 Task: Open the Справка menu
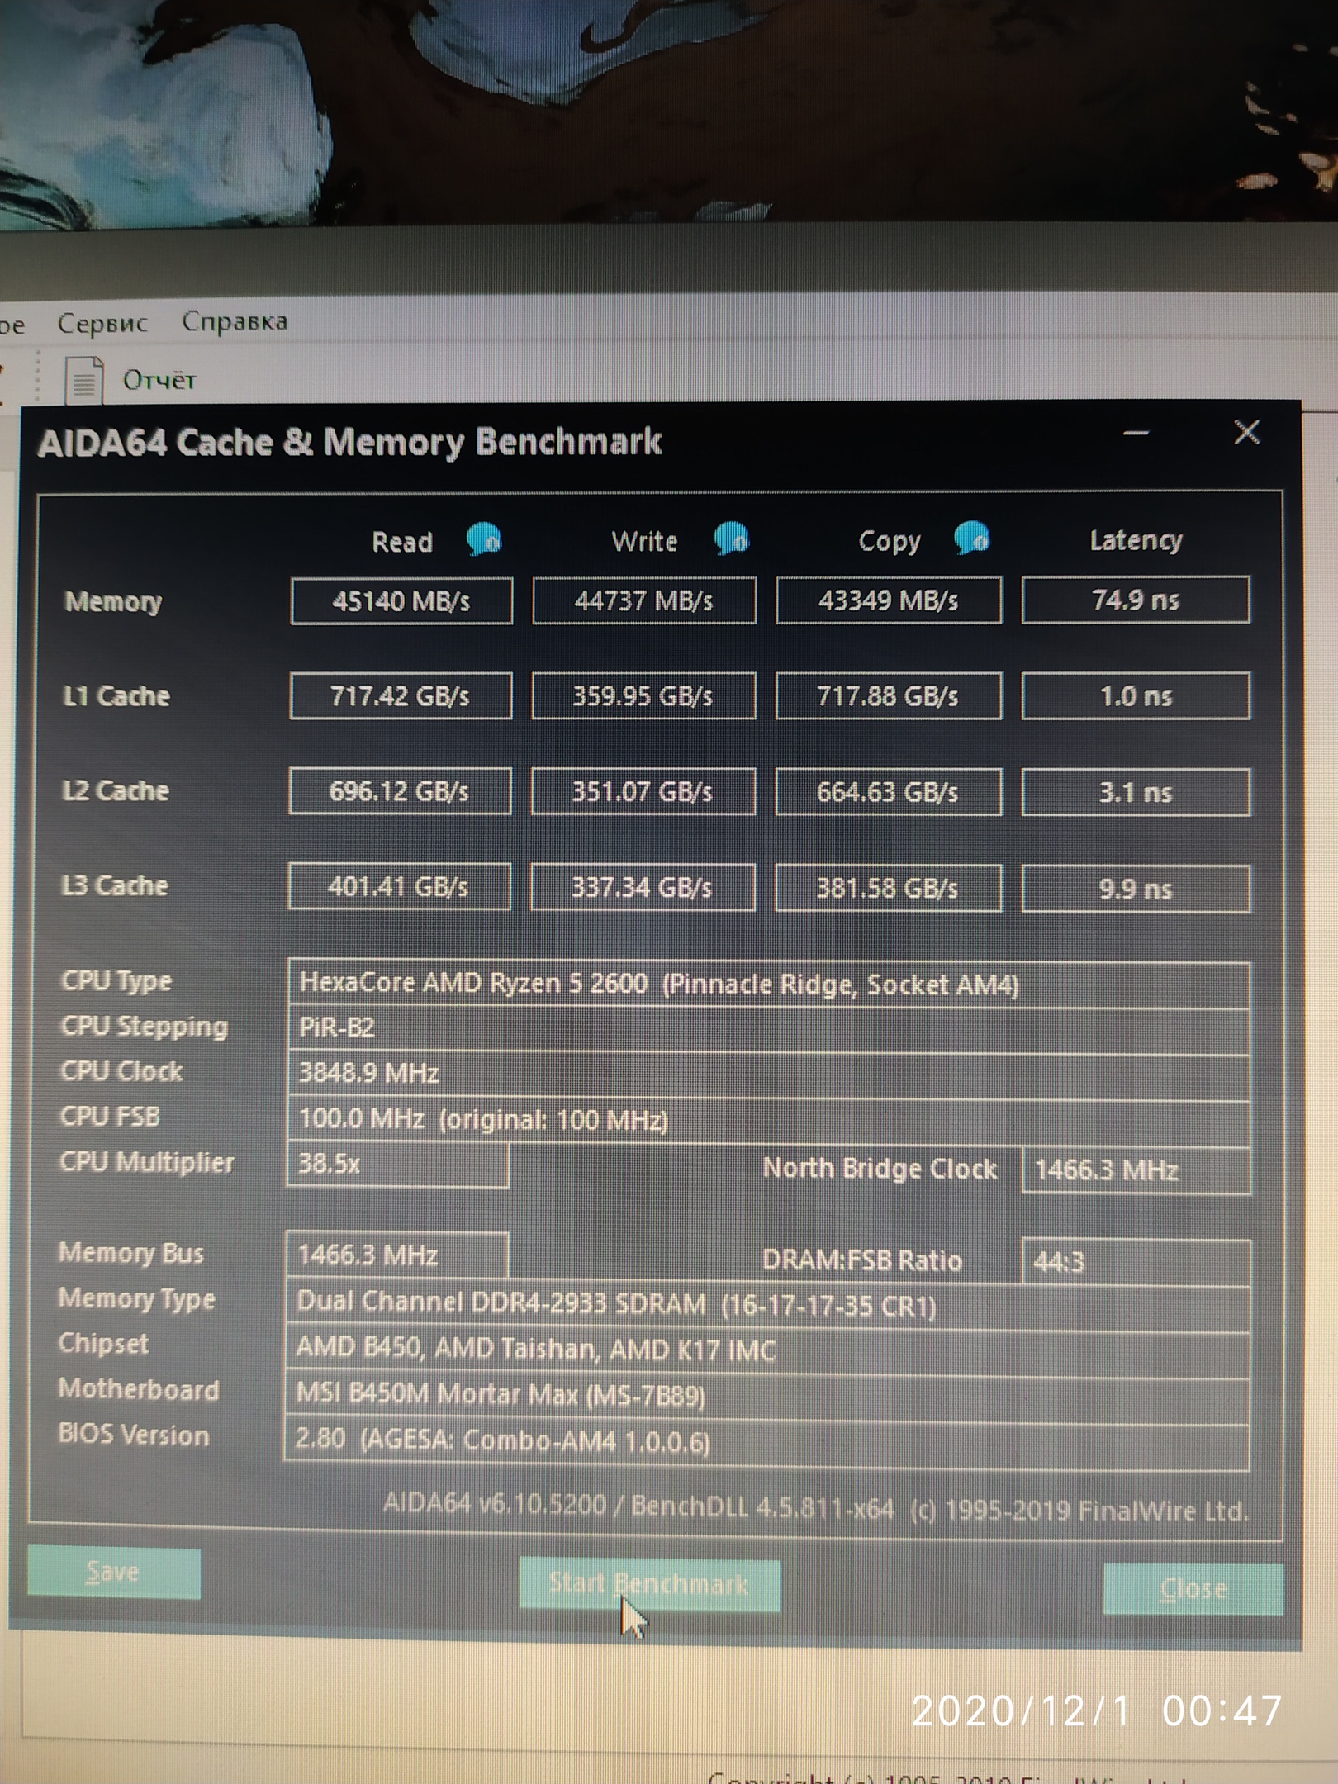(x=235, y=321)
